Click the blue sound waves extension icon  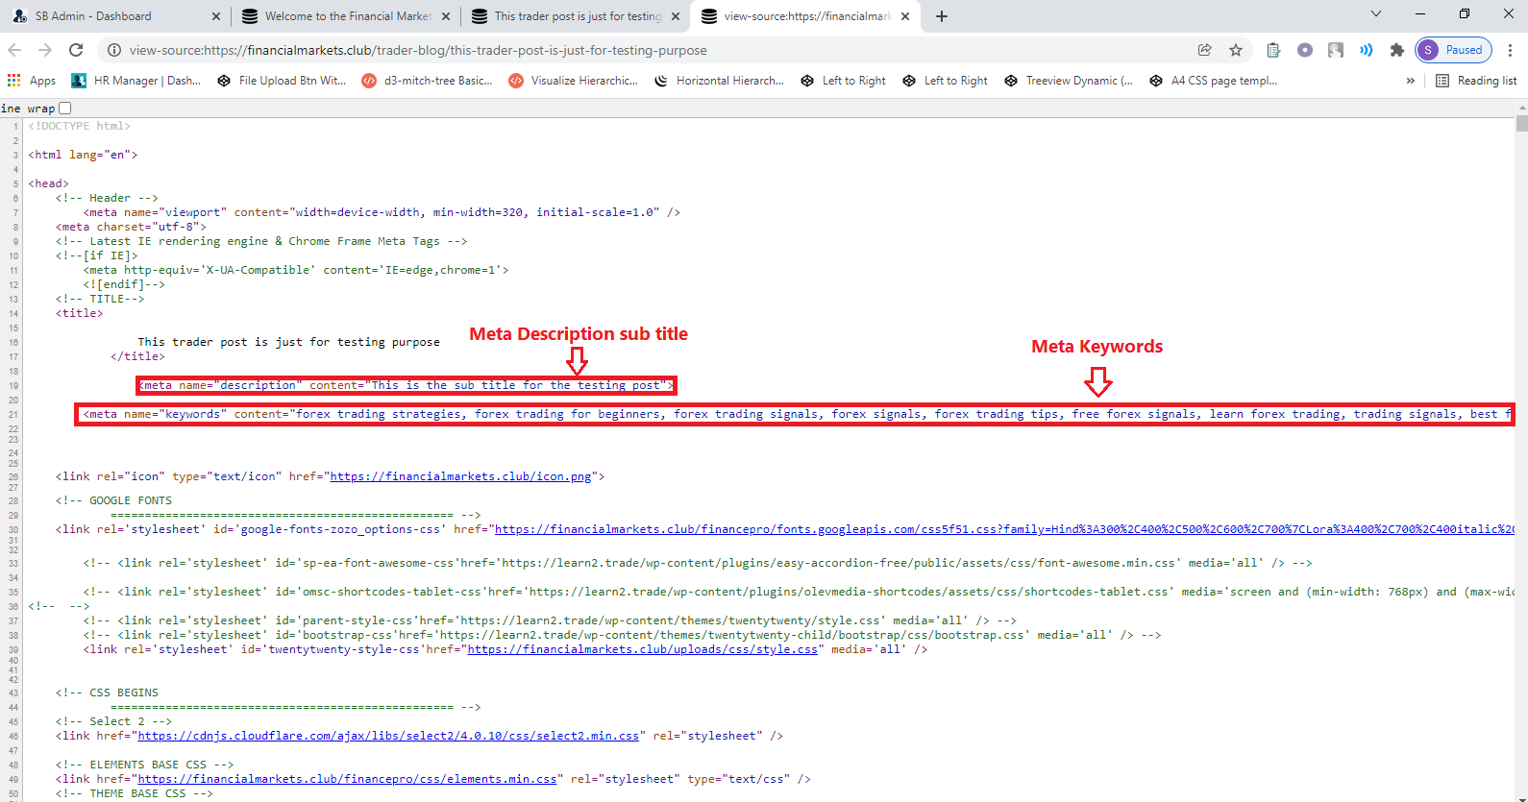1366,50
